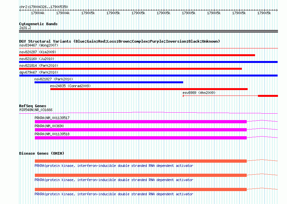This screenshot has height=204, width=287.
Task: Click the red loss bar for nsv820287
Action: click(x=137, y=55)
